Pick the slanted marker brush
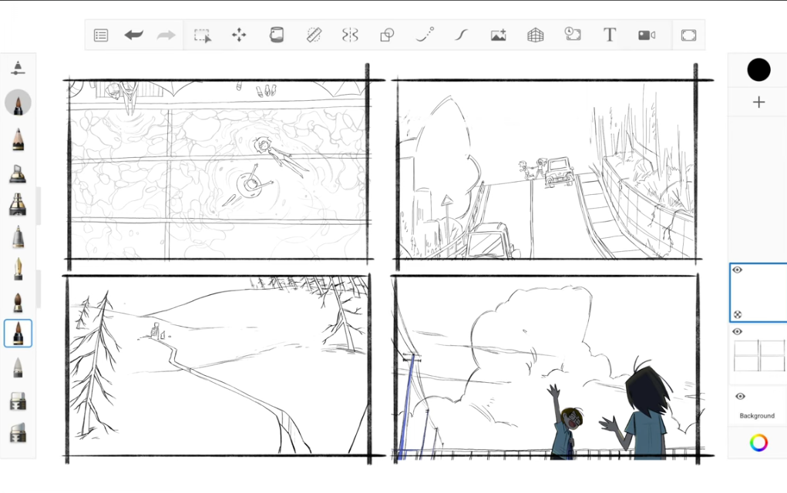This screenshot has width=787, height=493. pos(18,173)
